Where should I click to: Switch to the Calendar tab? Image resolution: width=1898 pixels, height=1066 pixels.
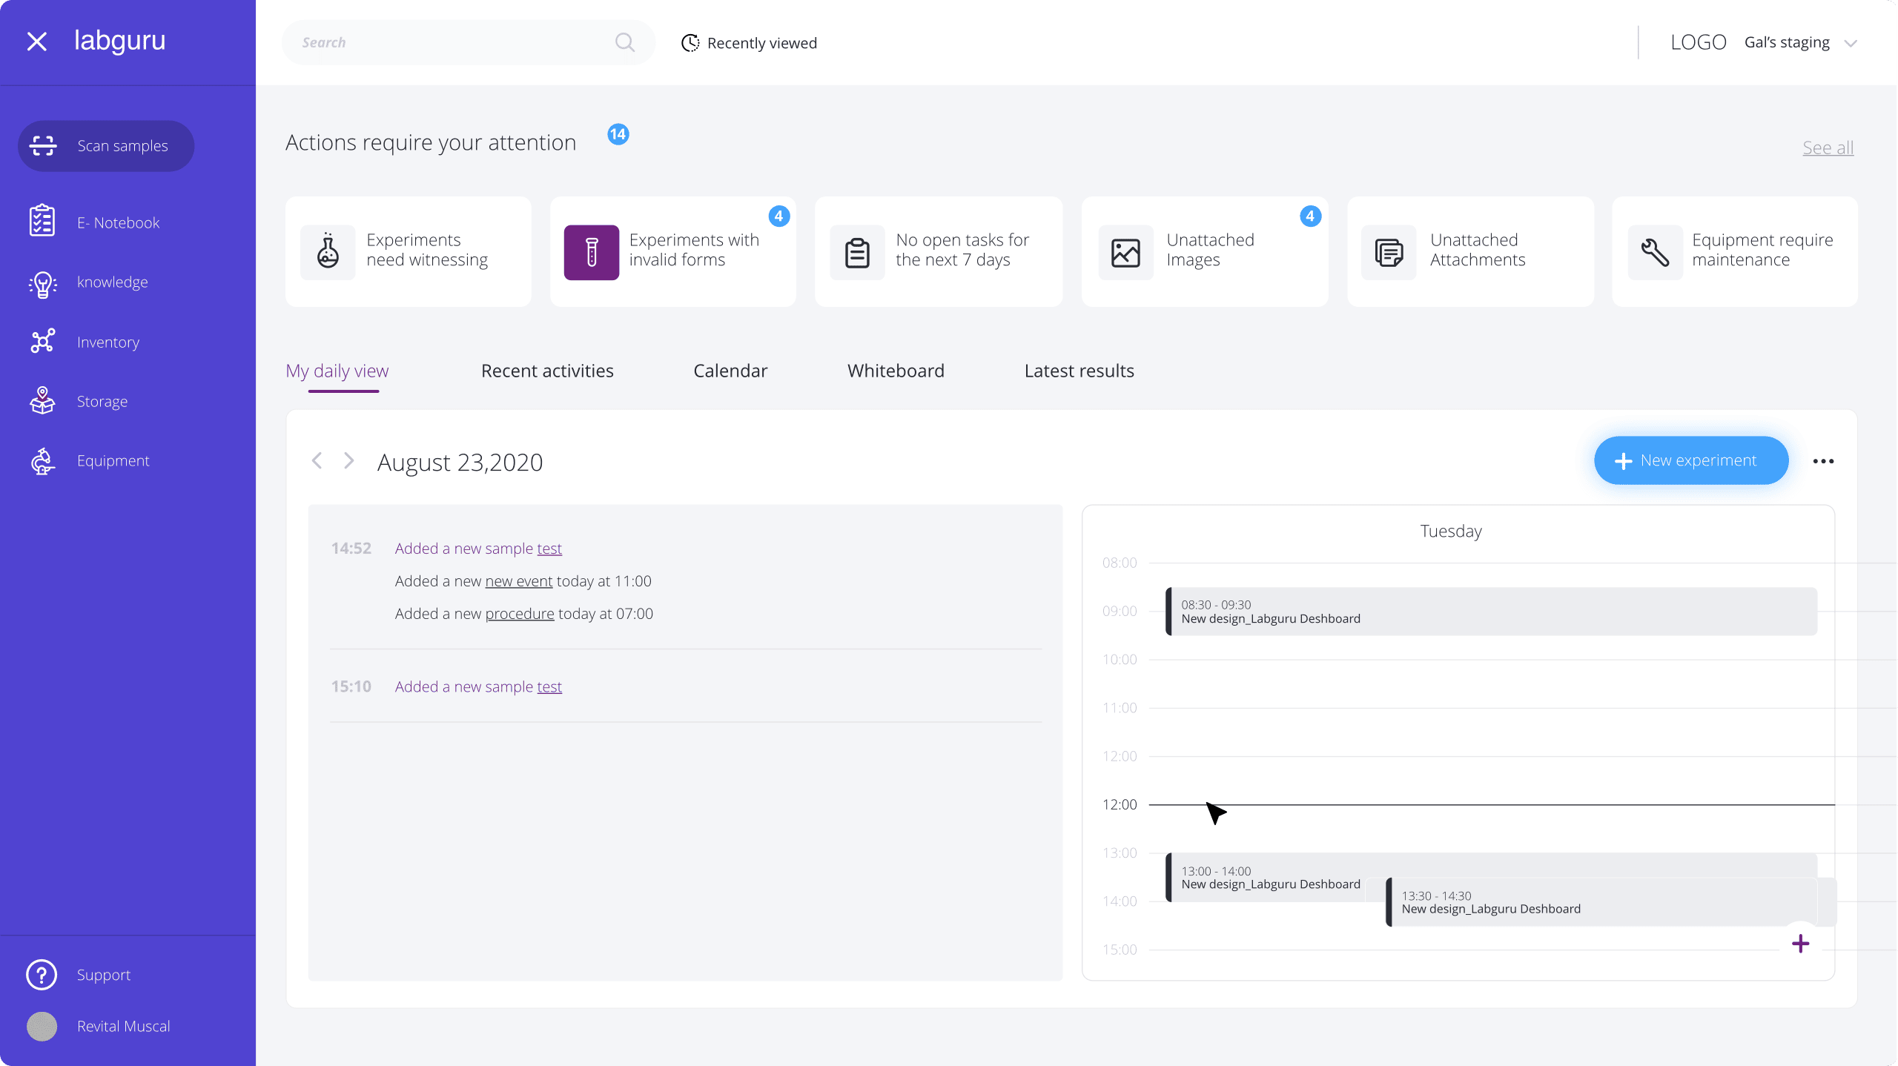[x=730, y=371]
